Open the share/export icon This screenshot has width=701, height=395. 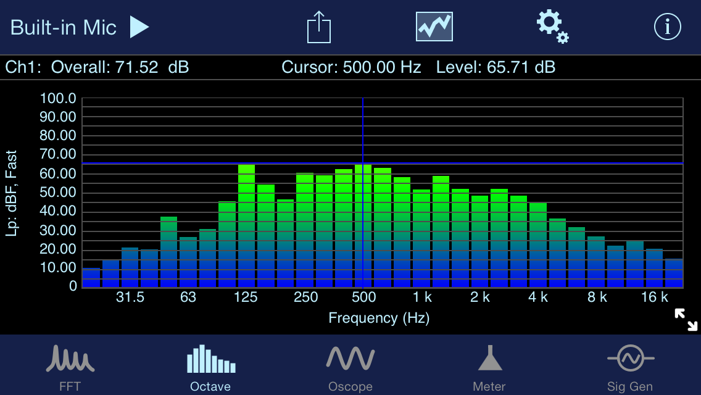319,27
